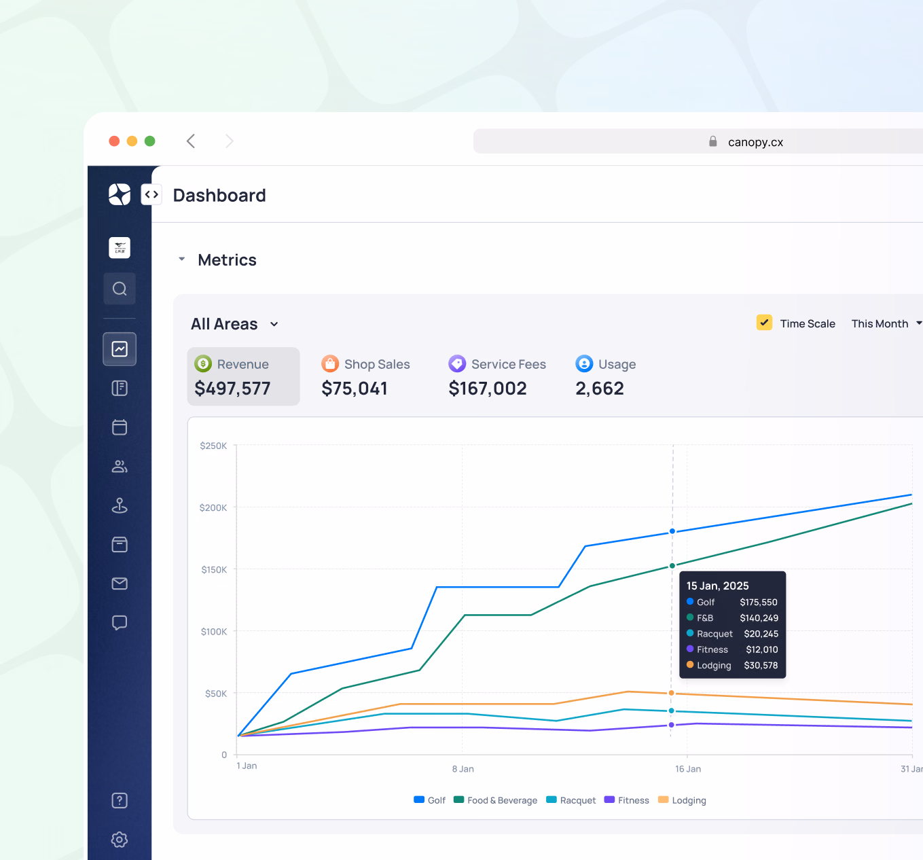Open the This Month dropdown
Screen dimensions: 923x860
tap(886, 324)
